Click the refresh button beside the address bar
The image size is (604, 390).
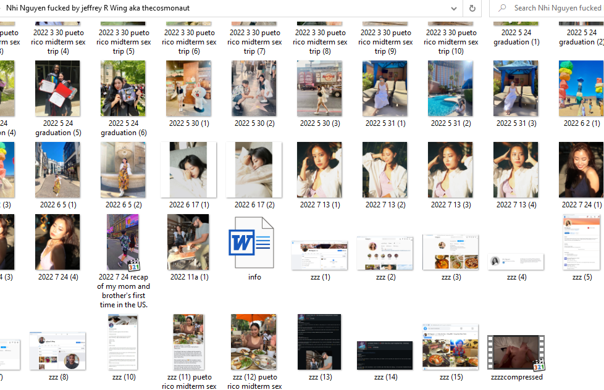(472, 8)
